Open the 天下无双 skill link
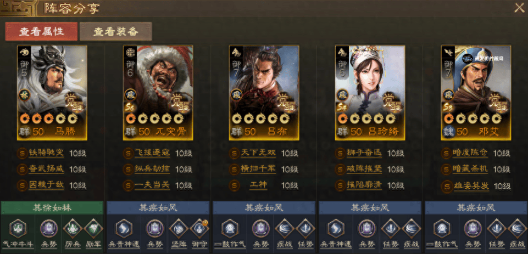Viewport: 528px width, 254px height. (x=258, y=153)
